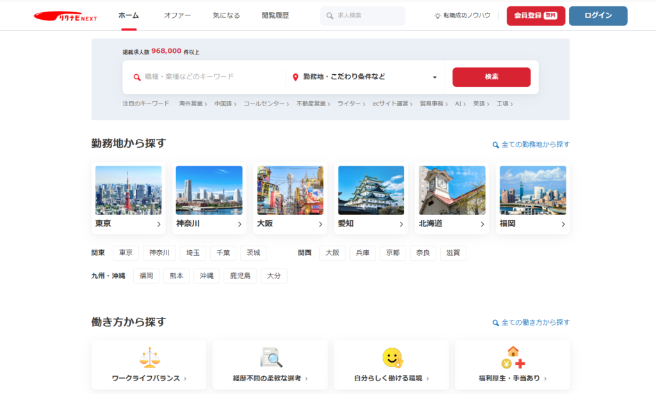
Task: Select the 沖縄 region chip
Action: click(206, 276)
